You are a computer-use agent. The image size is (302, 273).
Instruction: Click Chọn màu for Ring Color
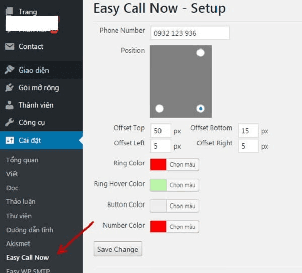pos(182,165)
